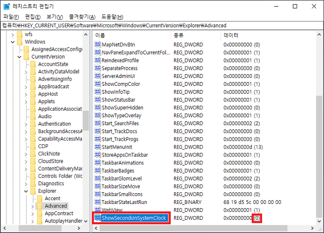Click the StartMenuInit value icon

(98, 147)
